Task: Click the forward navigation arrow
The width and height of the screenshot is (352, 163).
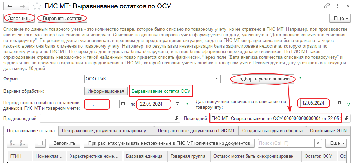Action: click(22, 6)
